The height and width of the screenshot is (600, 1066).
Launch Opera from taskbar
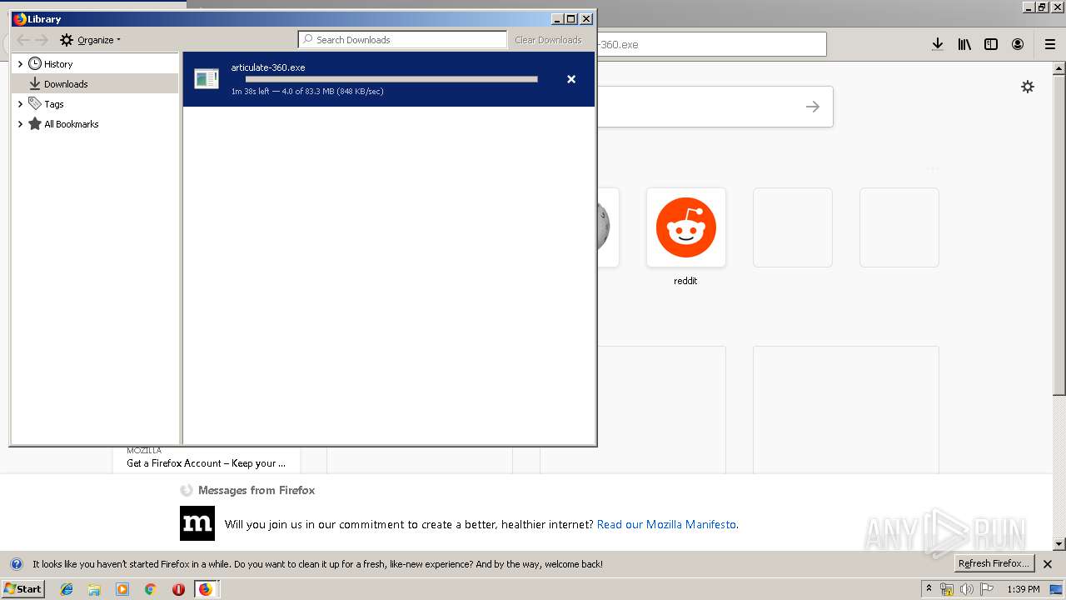178,589
